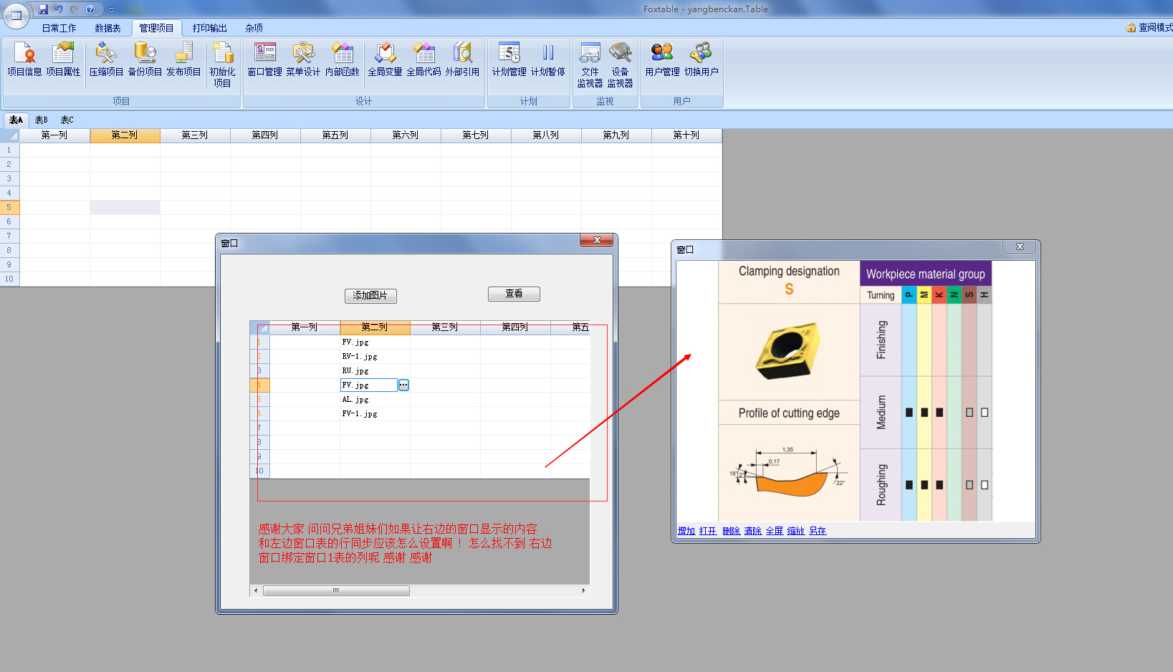Image resolution: width=1173 pixels, height=672 pixels.
Task: Select the 表B sheet tab
Action: click(x=41, y=120)
